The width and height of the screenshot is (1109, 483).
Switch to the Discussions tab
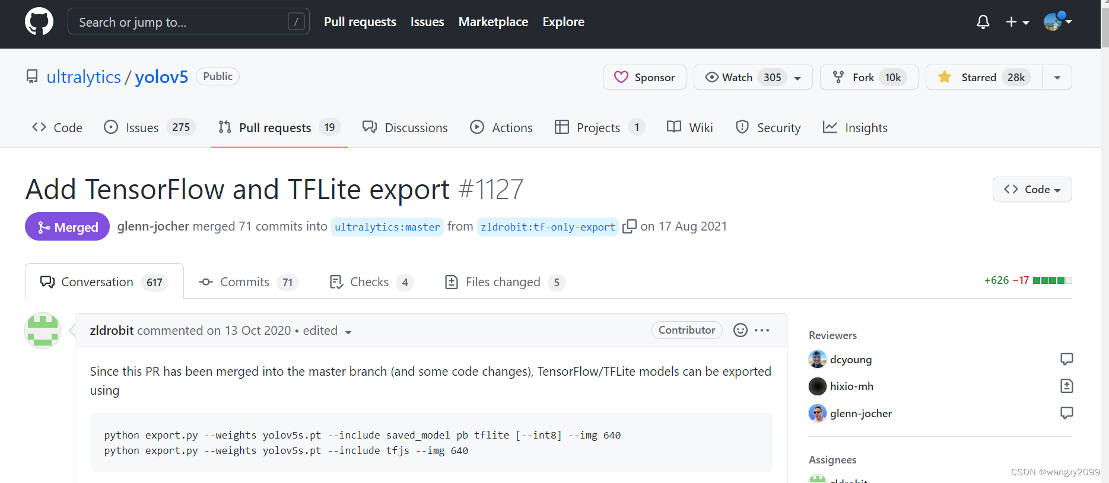coord(405,127)
